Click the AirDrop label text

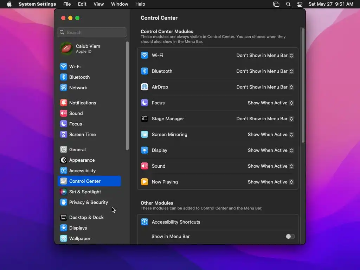(160, 87)
